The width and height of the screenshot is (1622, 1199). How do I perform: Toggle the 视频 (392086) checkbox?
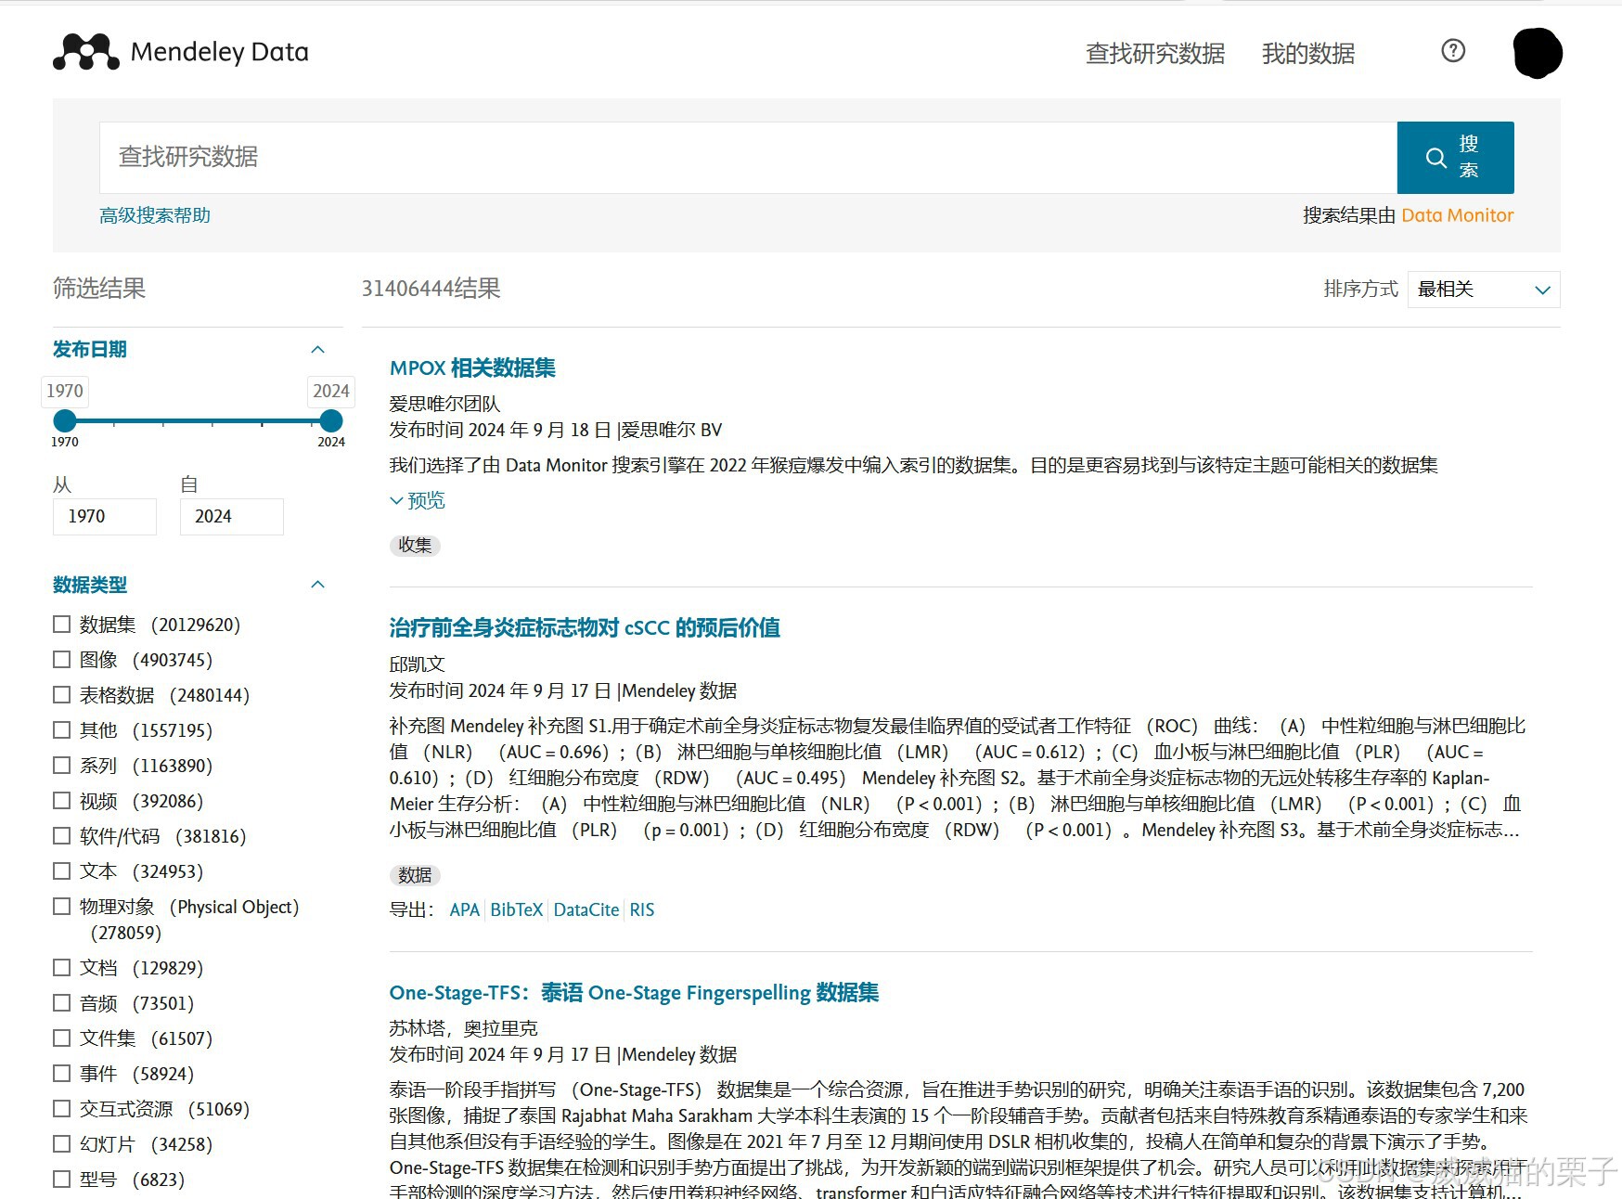tap(62, 801)
